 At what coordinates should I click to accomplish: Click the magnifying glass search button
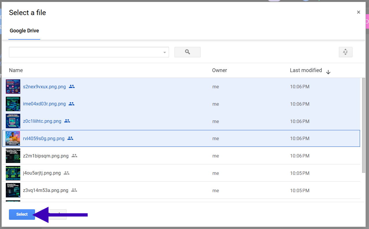187,52
